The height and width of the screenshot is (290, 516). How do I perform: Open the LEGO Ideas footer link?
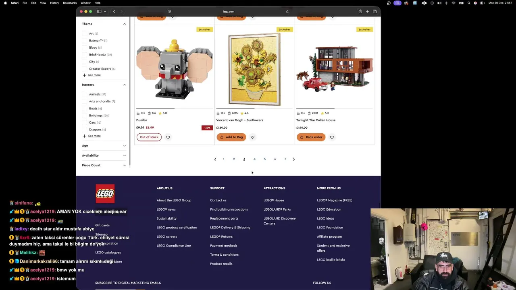325,218
